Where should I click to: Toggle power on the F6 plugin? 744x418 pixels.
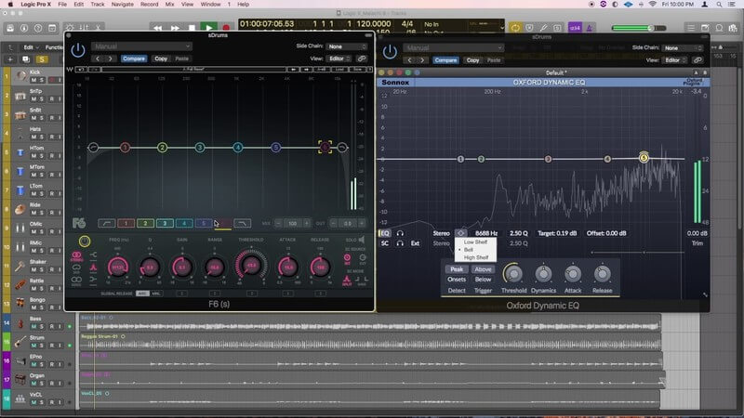point(78,50)
